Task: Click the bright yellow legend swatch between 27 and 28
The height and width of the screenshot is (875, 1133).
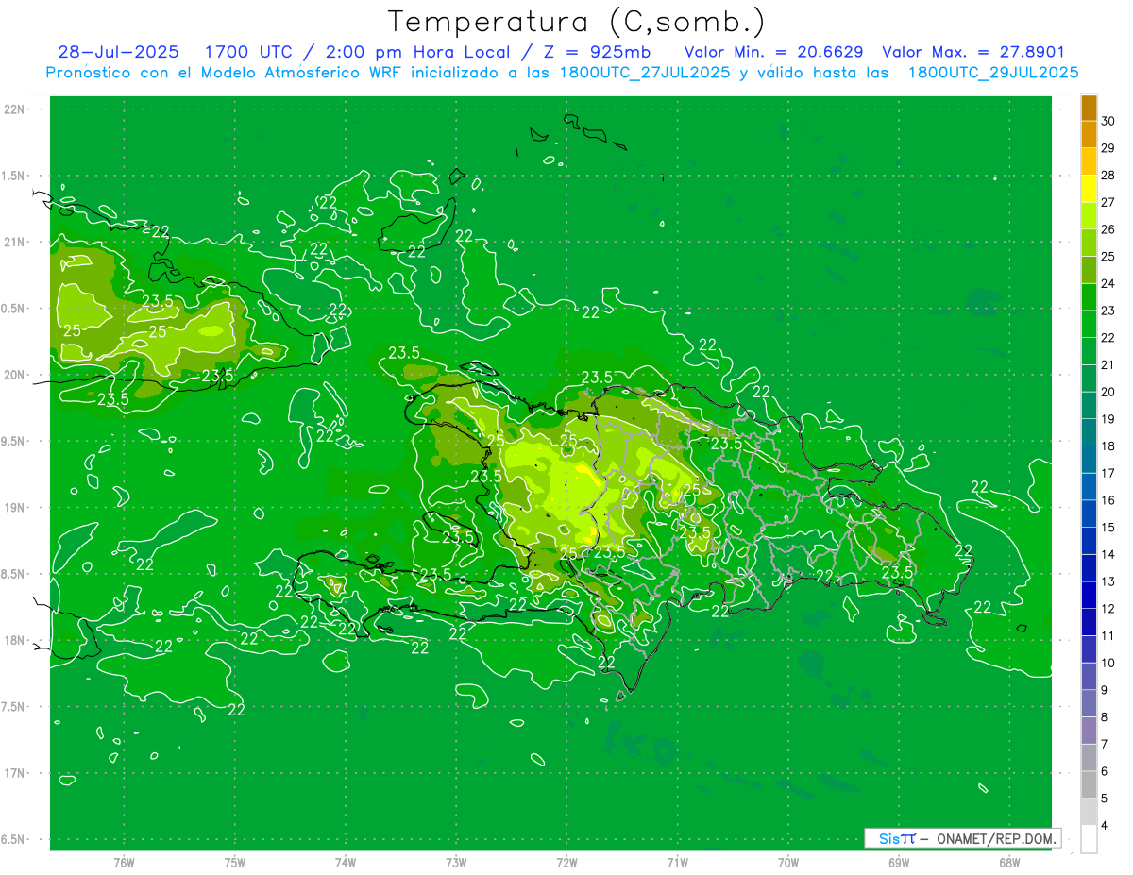Action: coord(1089,189)
